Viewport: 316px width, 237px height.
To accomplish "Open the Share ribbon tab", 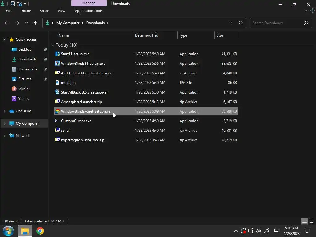I will tap(44, 11).
